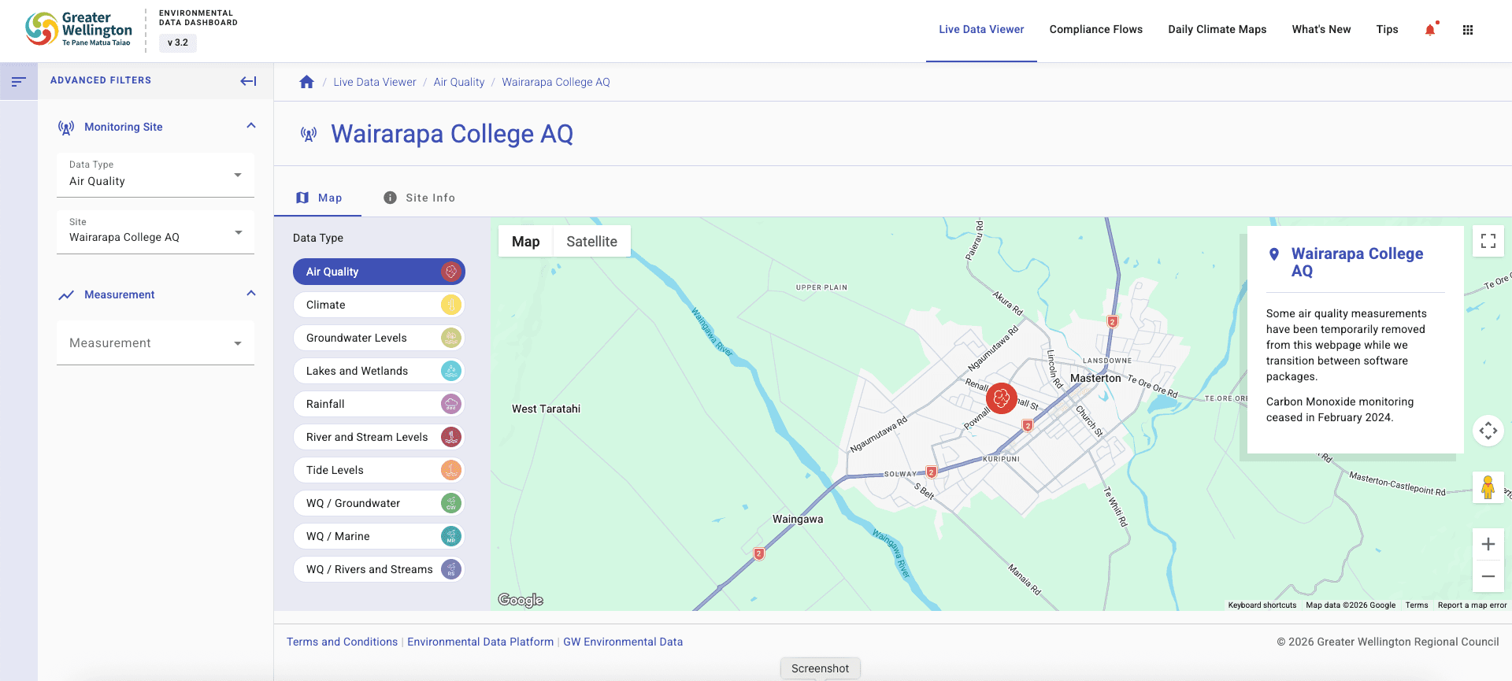Select the Street View pegman
The width and height of the screenshot is (1512, 681).
point(1488,487)
